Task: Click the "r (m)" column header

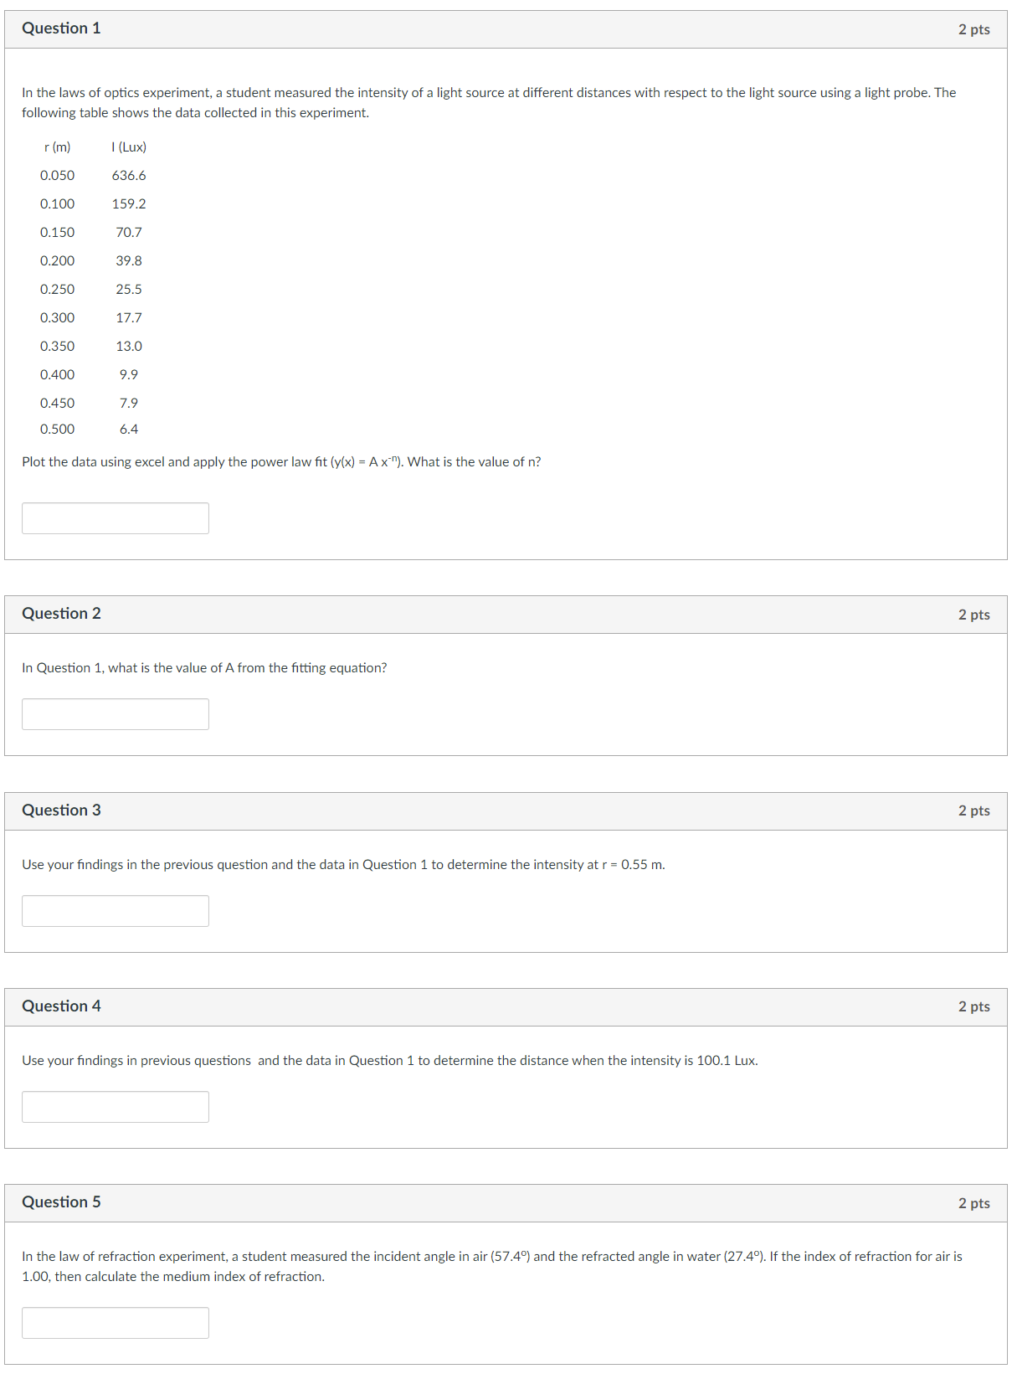Action: point(58,147)
